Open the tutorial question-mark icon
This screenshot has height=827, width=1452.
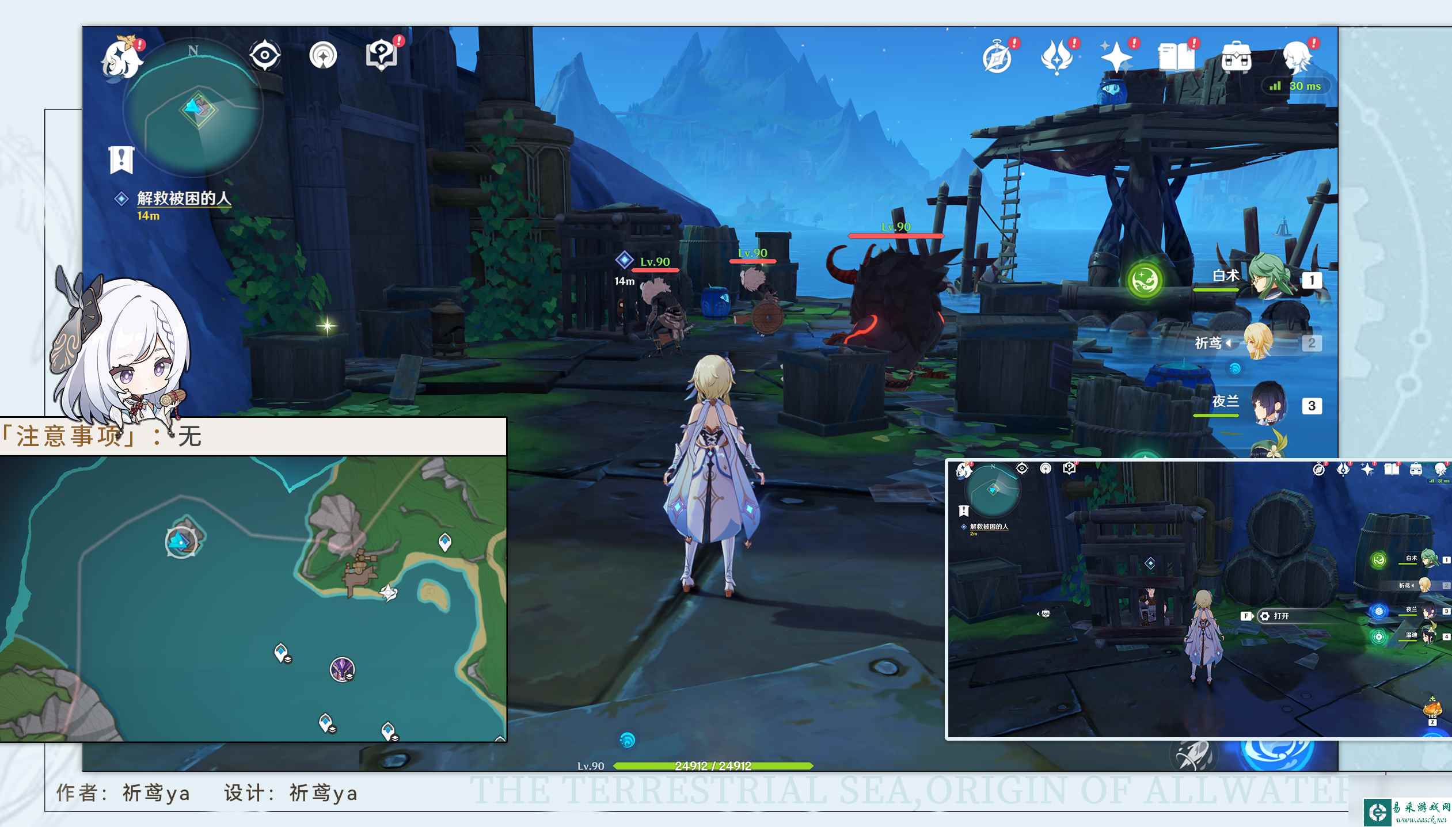pos(382,55)
